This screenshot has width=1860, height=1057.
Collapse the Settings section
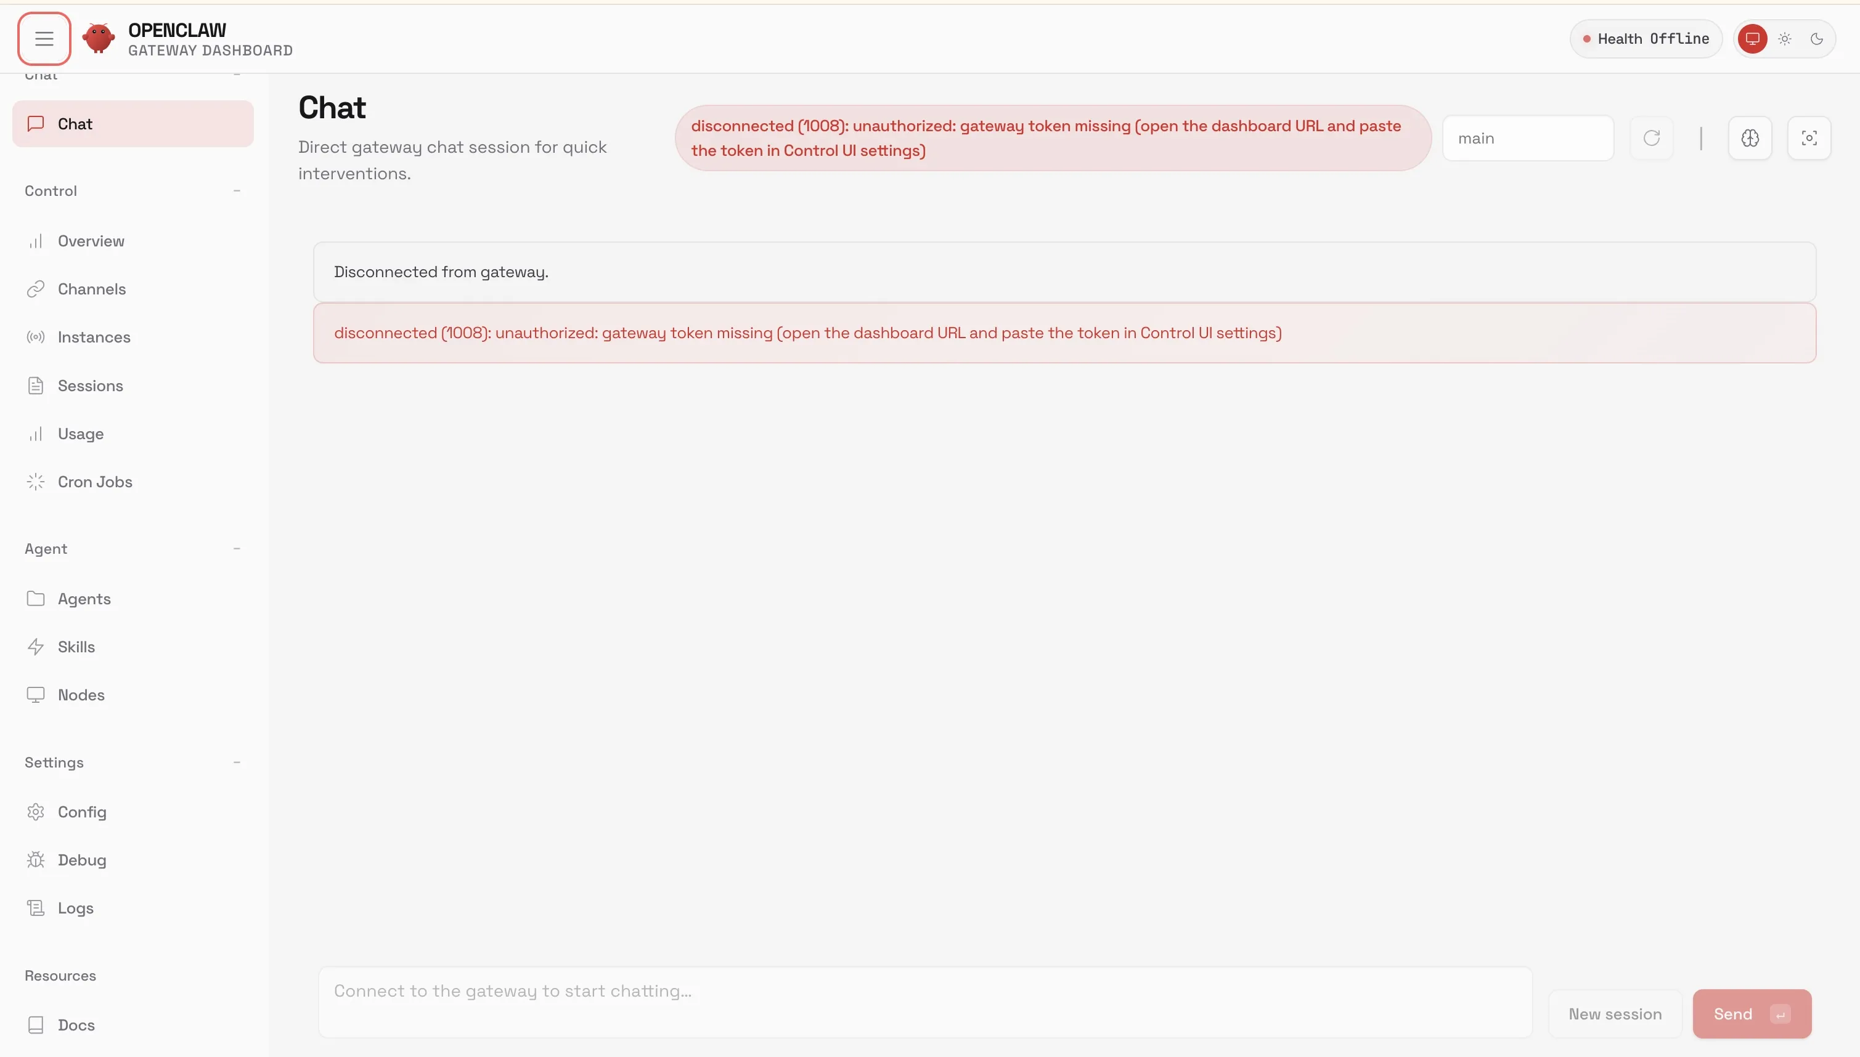click(237, 761)
